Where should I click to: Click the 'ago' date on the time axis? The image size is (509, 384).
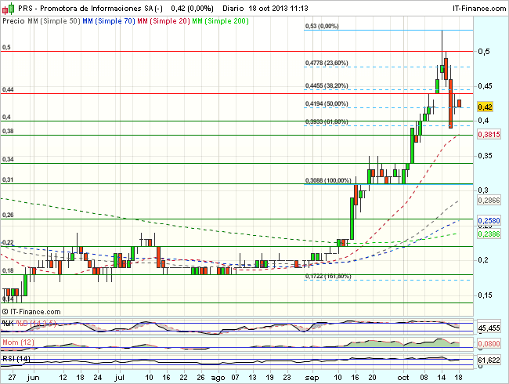[218, 378]
